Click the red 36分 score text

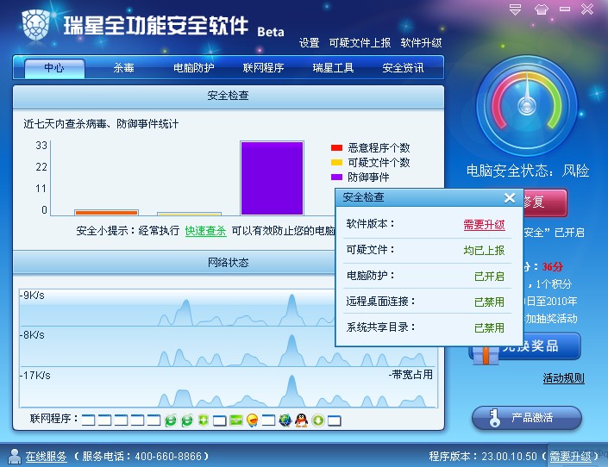point(553,266)
